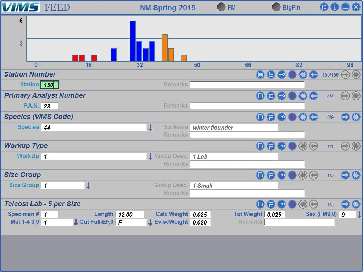Go to the previous Station Number record
Viewport: 363px width, 272px height.
pos(313,75)
